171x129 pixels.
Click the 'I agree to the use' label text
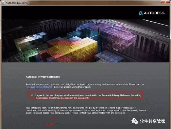coord(88,96)
